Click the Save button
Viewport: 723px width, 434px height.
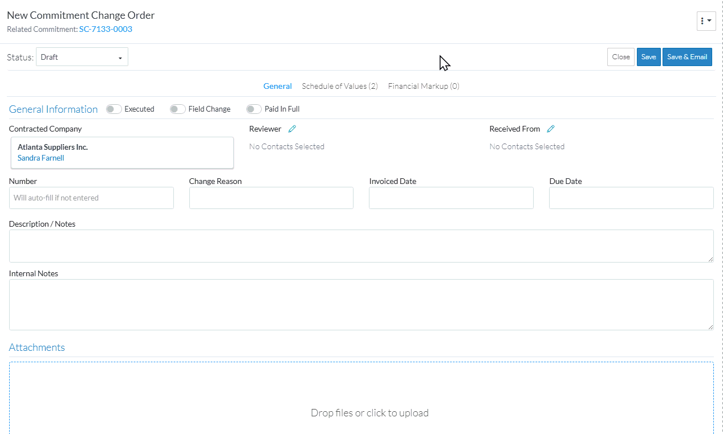[x=649, y=57]
